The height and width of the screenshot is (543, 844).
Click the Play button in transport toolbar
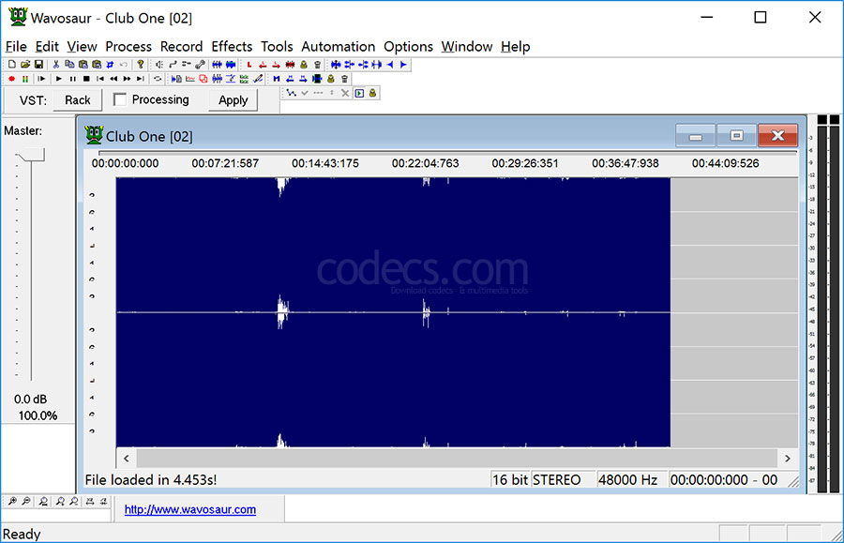coord(59,79)
